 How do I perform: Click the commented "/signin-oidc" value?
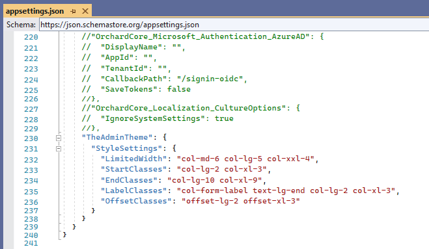[210, 79]
